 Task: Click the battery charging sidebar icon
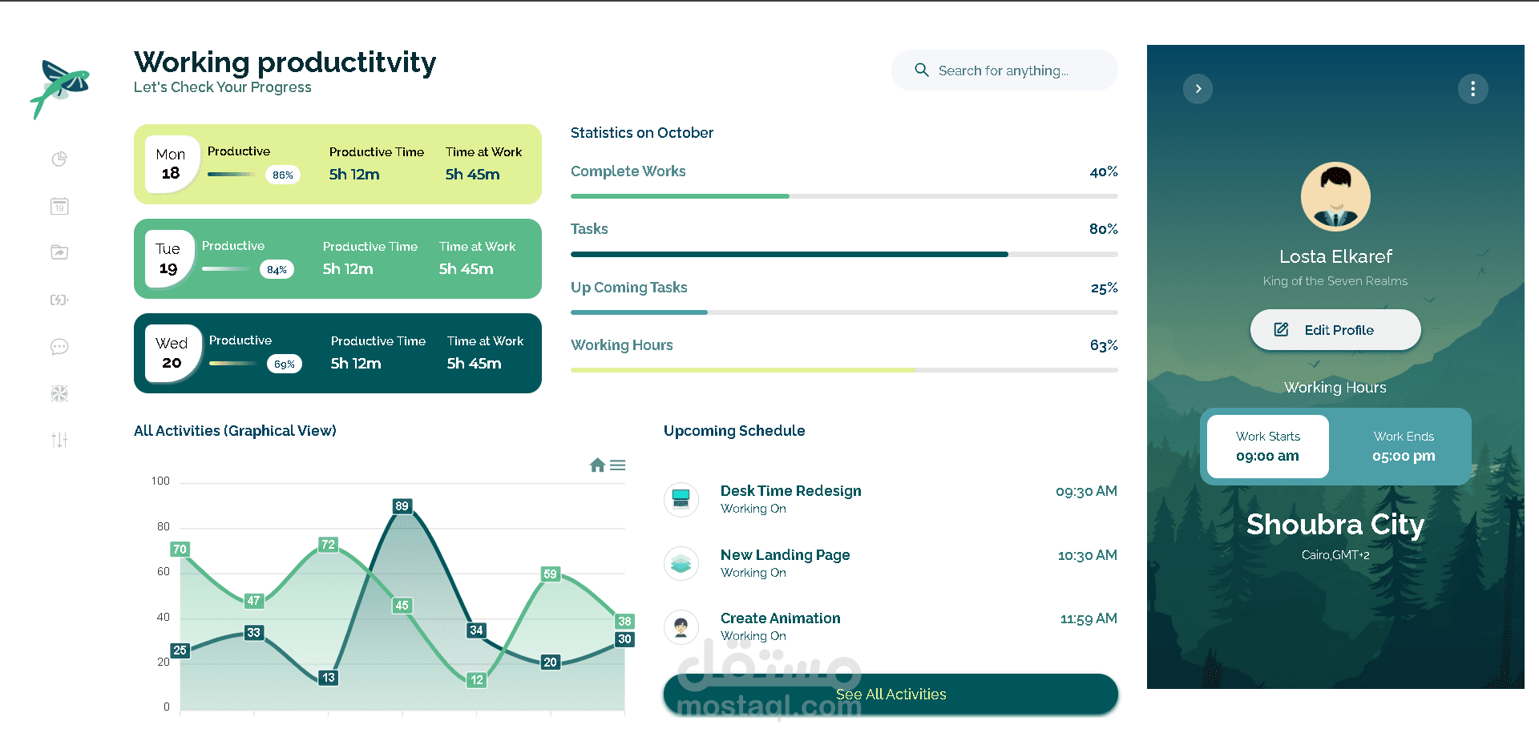coord(59,300)
